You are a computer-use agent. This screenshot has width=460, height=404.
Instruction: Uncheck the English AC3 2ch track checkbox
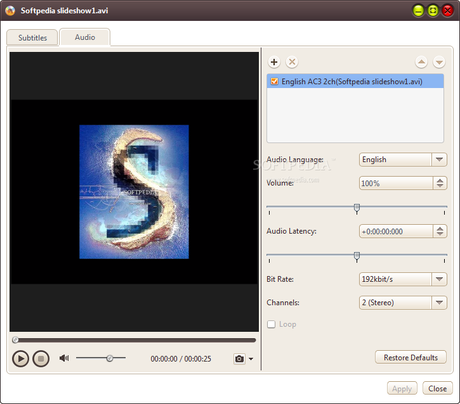[274, 82]
